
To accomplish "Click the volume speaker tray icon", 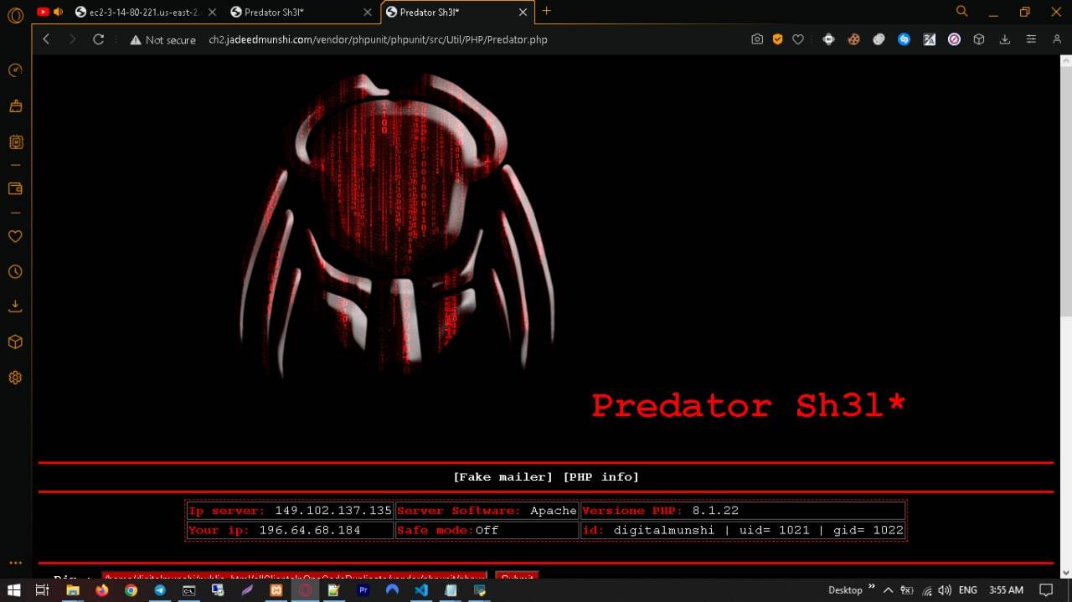I will click(x=945, y=590).
